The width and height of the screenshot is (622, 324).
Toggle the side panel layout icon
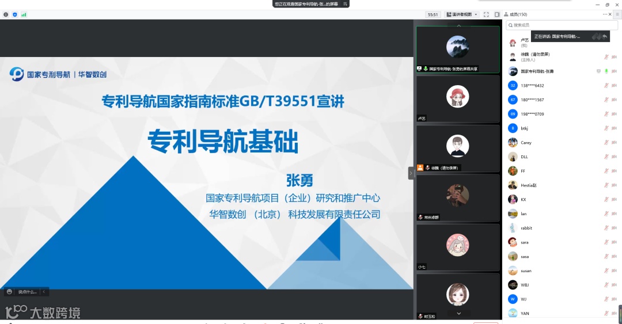(x=496, y=14)
